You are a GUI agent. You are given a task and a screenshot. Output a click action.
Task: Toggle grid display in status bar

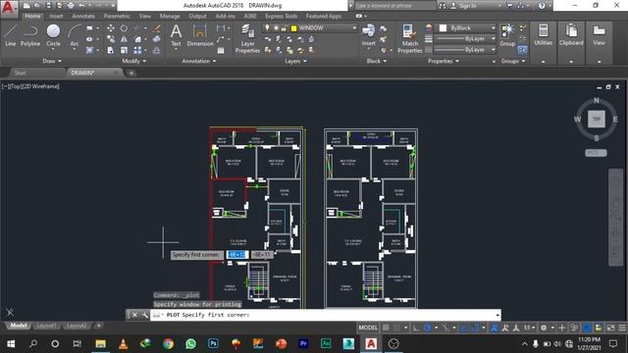(x=386, y=328)
